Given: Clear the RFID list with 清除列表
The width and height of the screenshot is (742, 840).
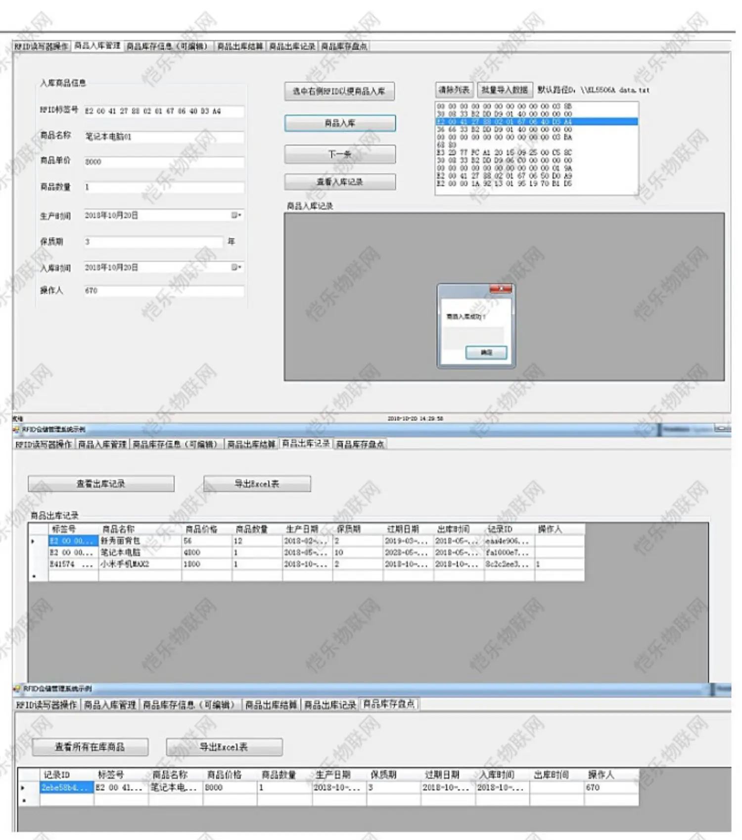Looking at the screenshot, I should pos(454,90).
